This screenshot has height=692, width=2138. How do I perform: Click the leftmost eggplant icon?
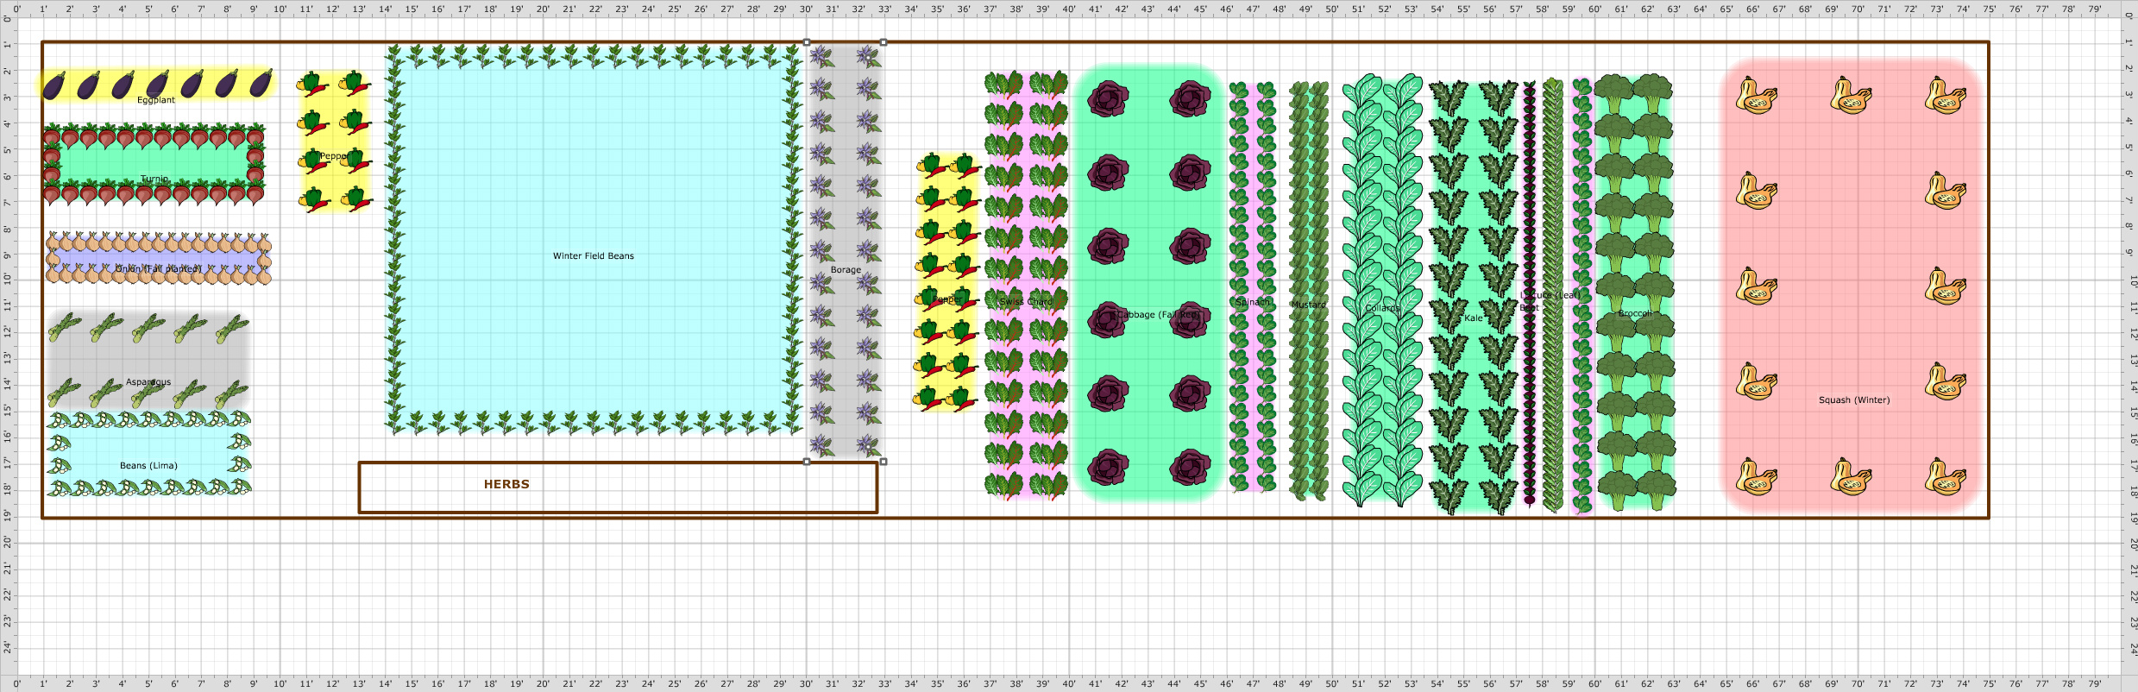pyautogui.click(x=54, y=86)
